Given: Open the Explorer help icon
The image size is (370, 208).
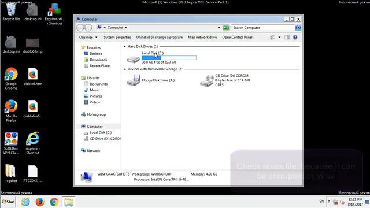Looking at the screenshot, I should [295, 37].
